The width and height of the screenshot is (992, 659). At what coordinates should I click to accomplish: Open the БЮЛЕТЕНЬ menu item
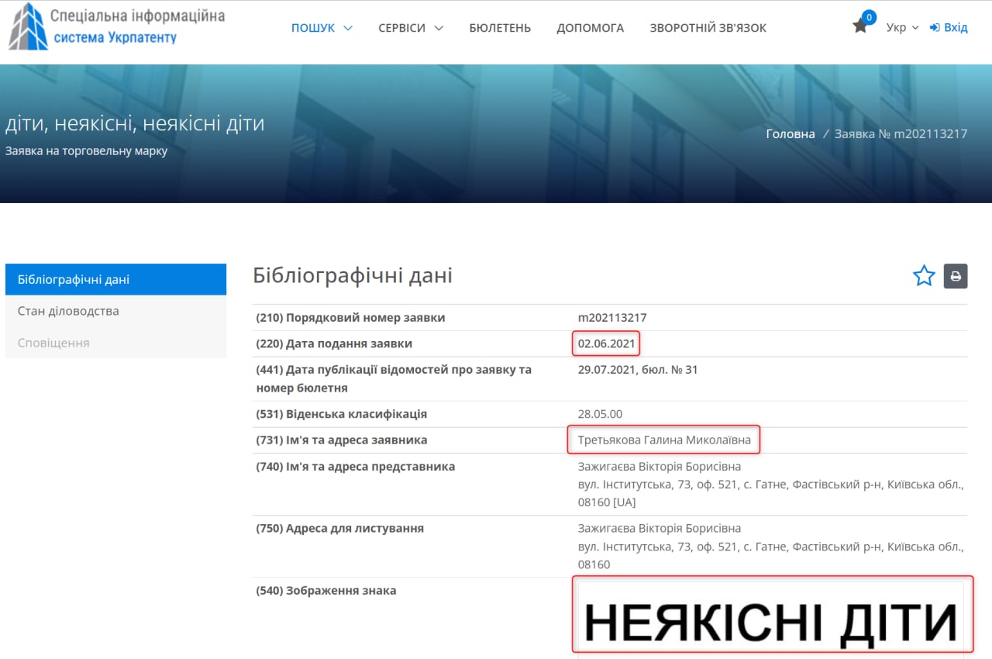(x=500, y=28)
